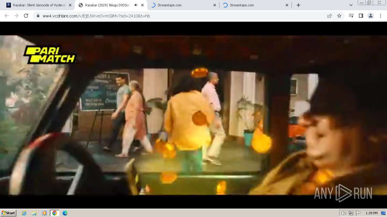Reload the current page
This screenshot has width=387, height=217.
tap(26, 16)
